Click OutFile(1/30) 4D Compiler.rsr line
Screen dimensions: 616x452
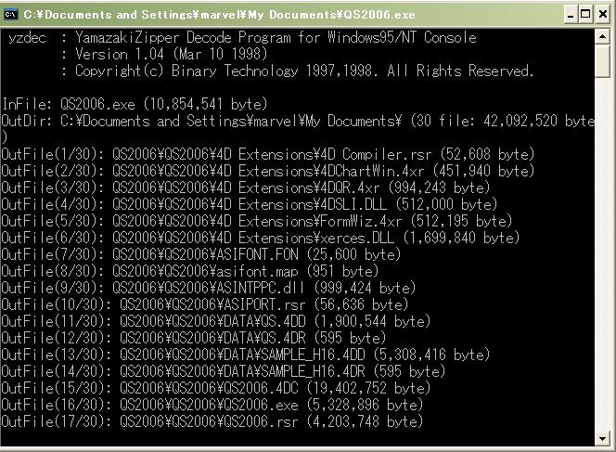268,154
